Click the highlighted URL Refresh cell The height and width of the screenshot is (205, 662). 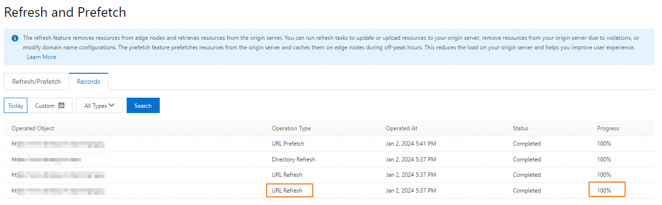289,191
